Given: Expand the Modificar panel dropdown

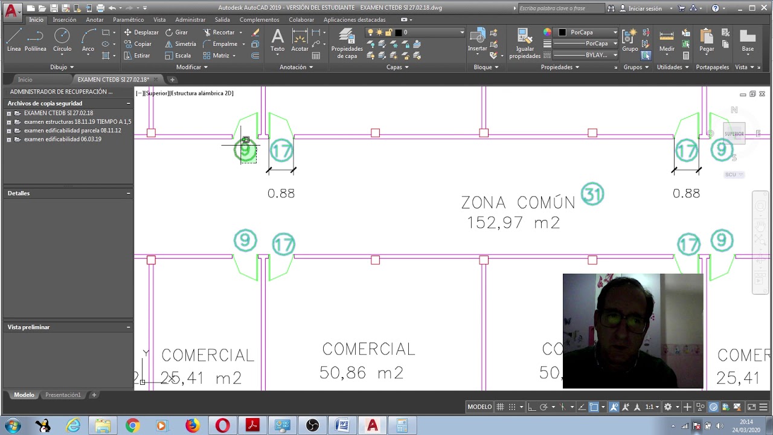Looking at the screenshot, I should [191, 67].
